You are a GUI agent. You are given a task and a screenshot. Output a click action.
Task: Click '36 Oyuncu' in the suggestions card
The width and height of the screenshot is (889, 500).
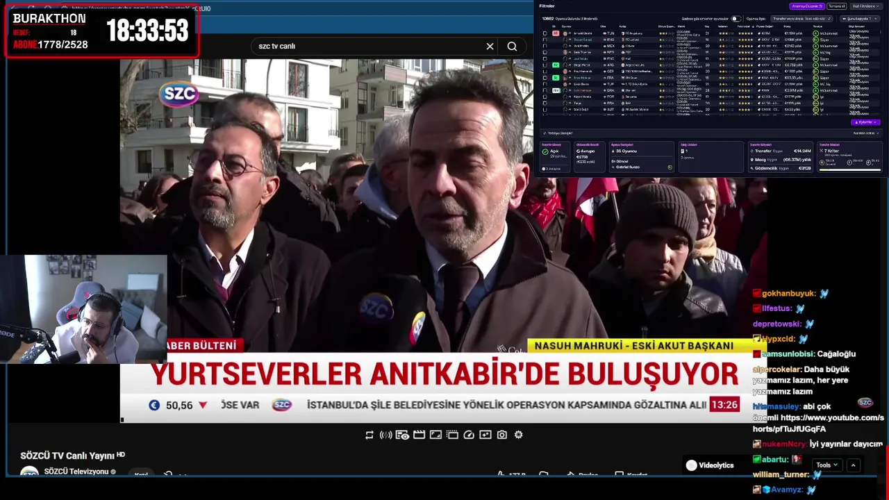[x=624, y=151]
